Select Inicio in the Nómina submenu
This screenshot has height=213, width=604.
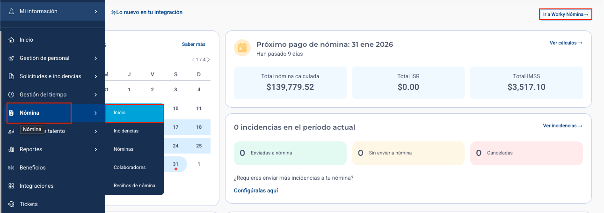[x=134, y=113]
